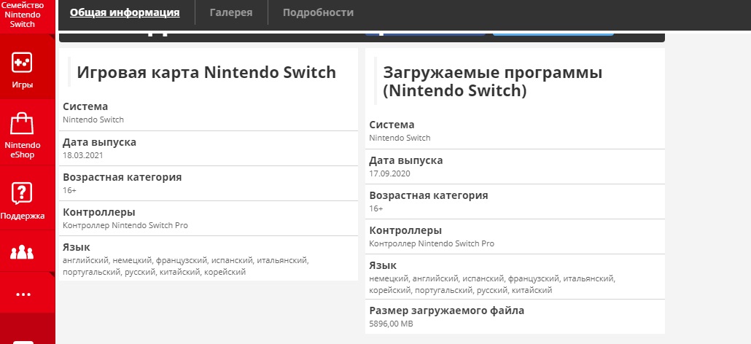751x344 pixels.
Task: Click Контроллеры label in the downloadable software panel
Action: pos(405,230)
